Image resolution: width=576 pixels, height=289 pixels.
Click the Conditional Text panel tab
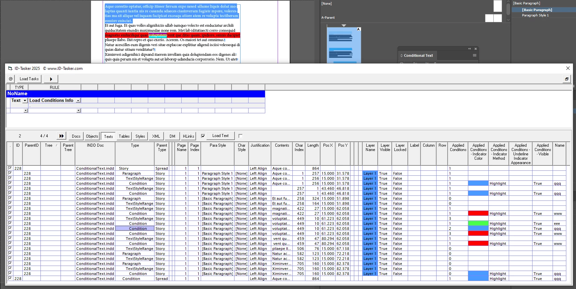coord(418,55)
